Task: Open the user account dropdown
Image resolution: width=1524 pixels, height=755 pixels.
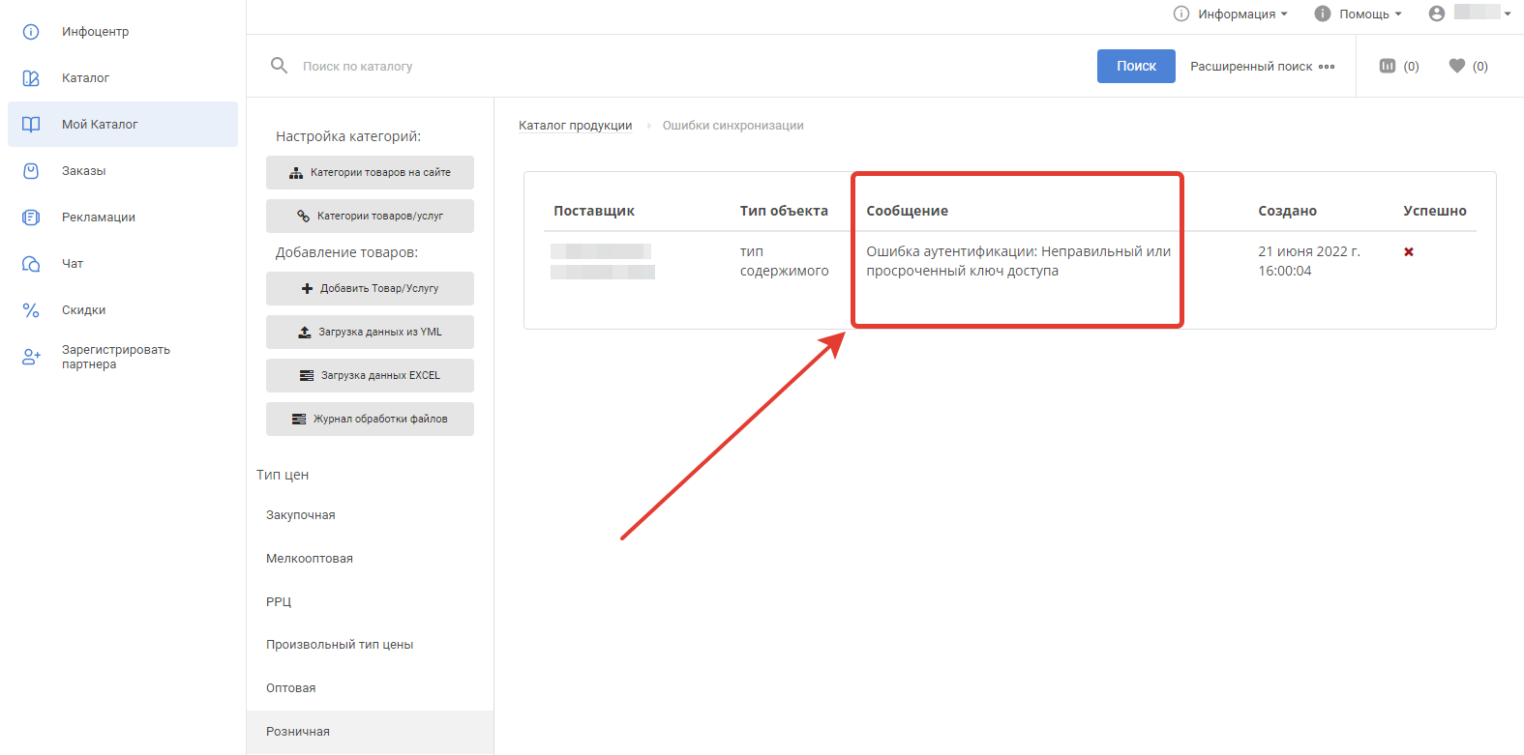Action: click(1470, 14)
